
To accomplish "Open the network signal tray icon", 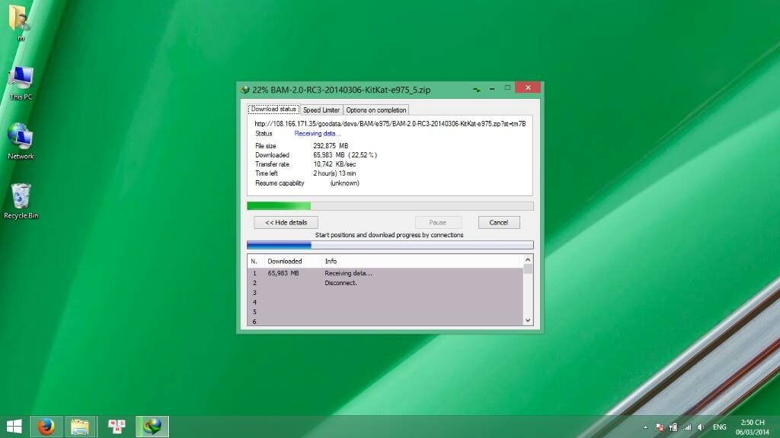I will point(687,427).
